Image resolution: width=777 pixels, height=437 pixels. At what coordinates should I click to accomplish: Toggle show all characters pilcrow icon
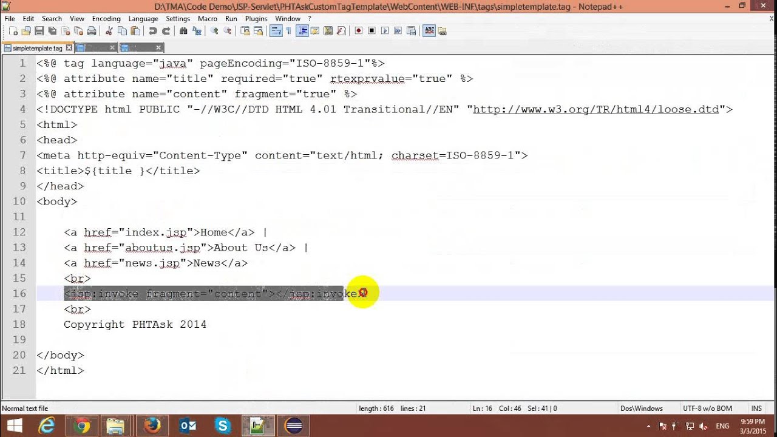point(288,31)
